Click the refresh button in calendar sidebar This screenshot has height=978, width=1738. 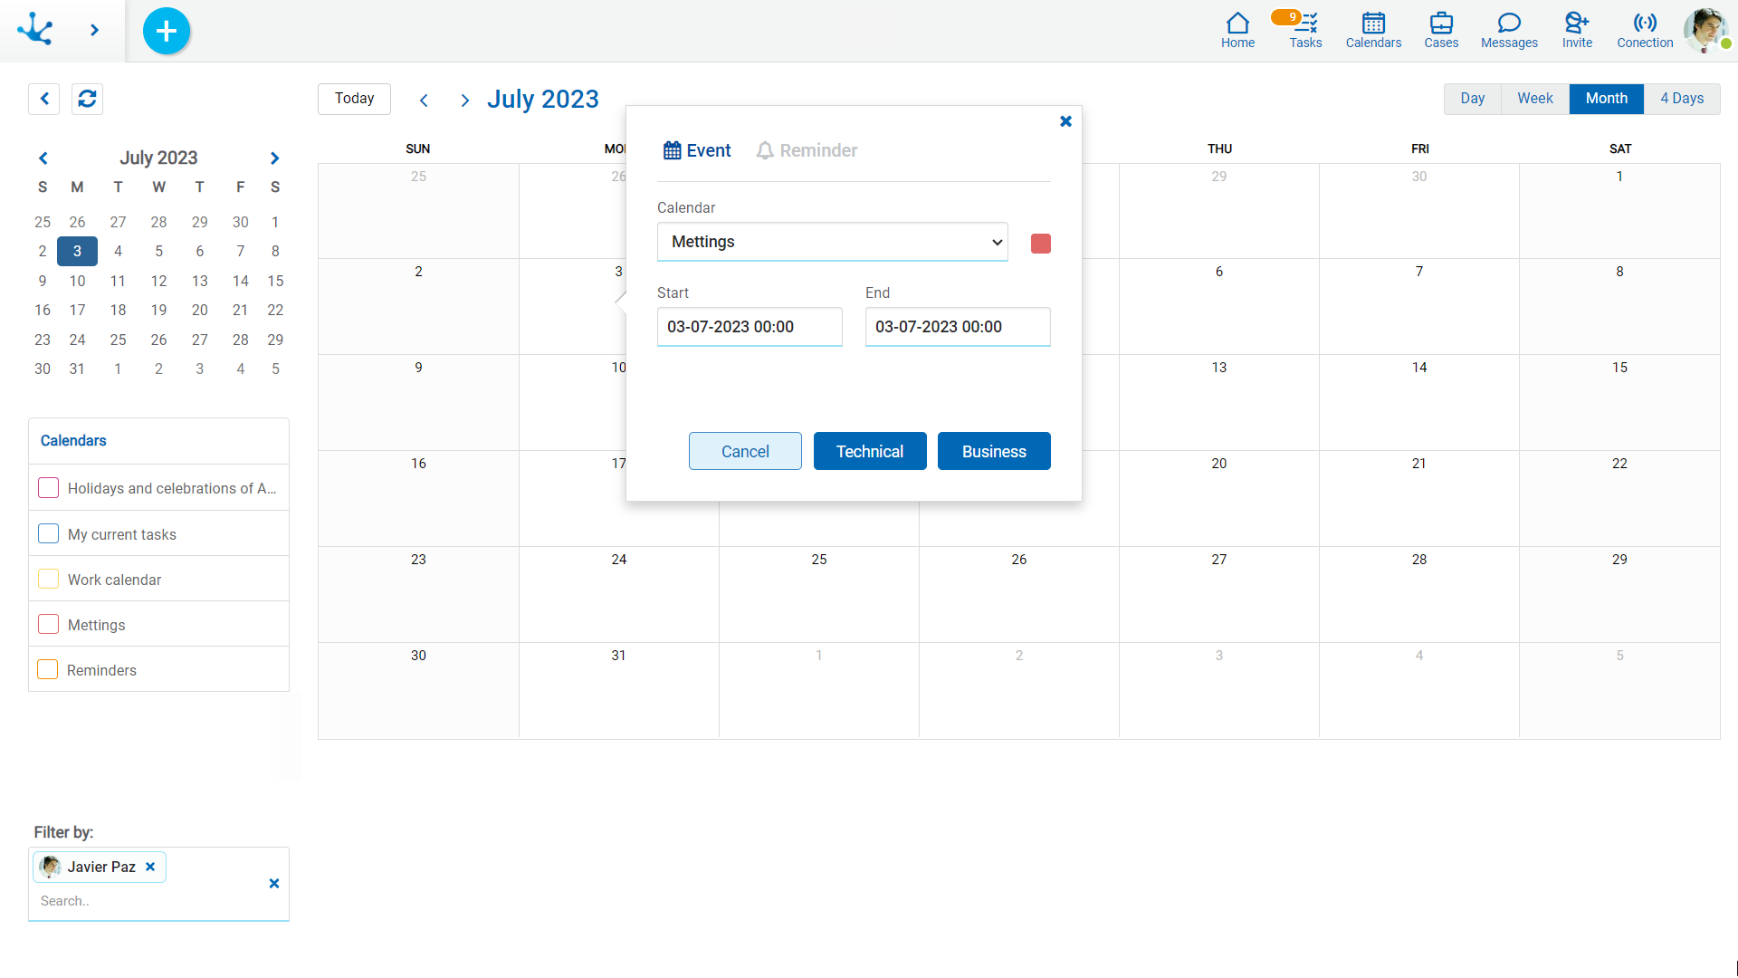click(87, 98)
